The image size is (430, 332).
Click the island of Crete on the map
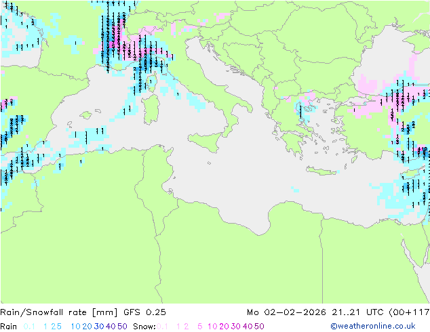click(x=321, y=171)
